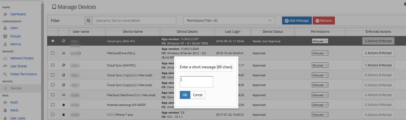
Task: Sort by Device Name column header
Action: (x=133, y=32)
